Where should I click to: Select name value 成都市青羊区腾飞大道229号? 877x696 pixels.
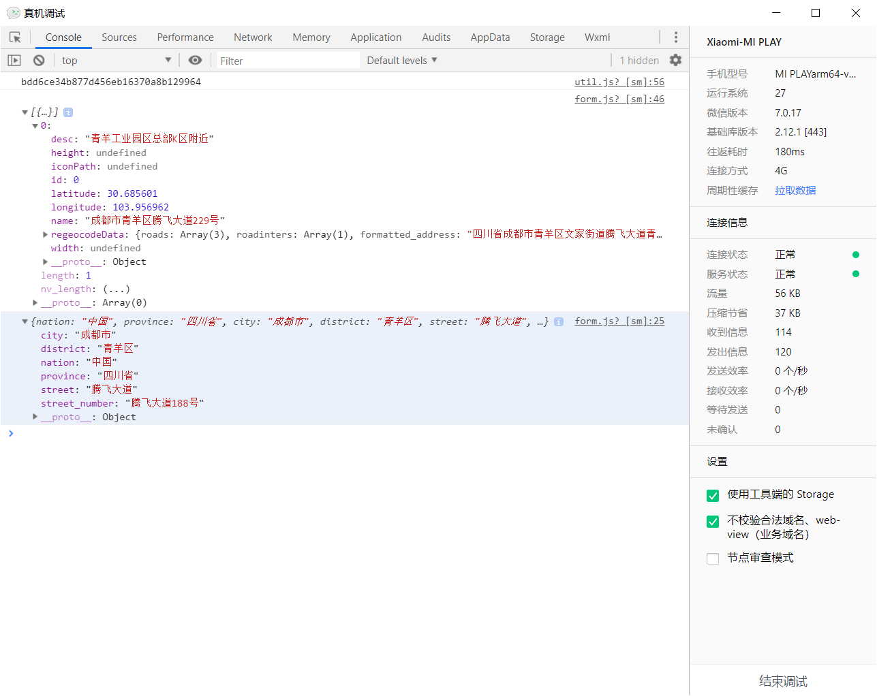pyautogui.click(x=155, y=221)
